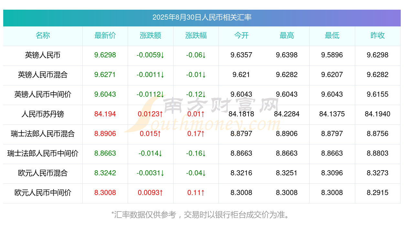
Task: Click low price 84.1375
Action: click(332, 114)
